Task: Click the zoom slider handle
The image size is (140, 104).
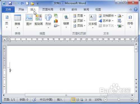Action: click(x=119, y=99)
